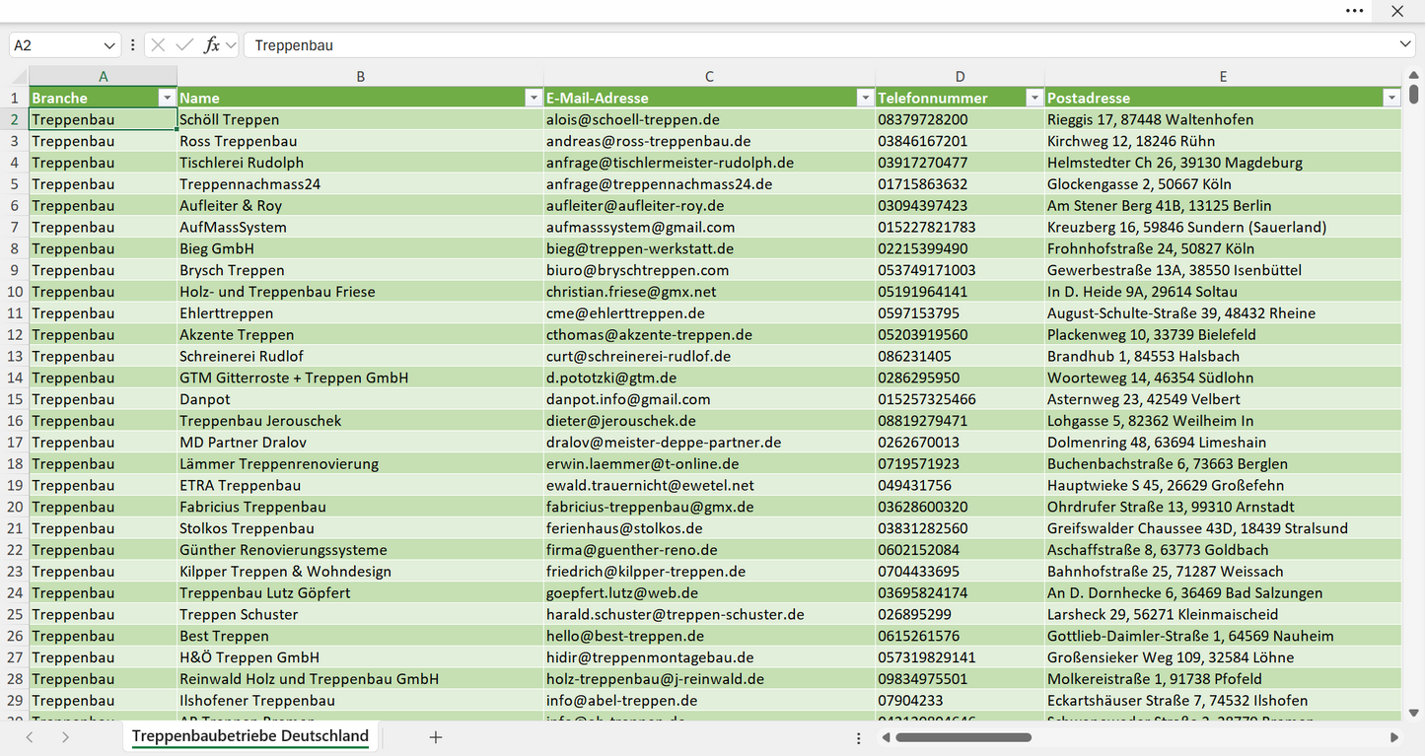Click the formula bar cancel icon
The height and width of the screenshot is (756, 1425).
(158, 45)
